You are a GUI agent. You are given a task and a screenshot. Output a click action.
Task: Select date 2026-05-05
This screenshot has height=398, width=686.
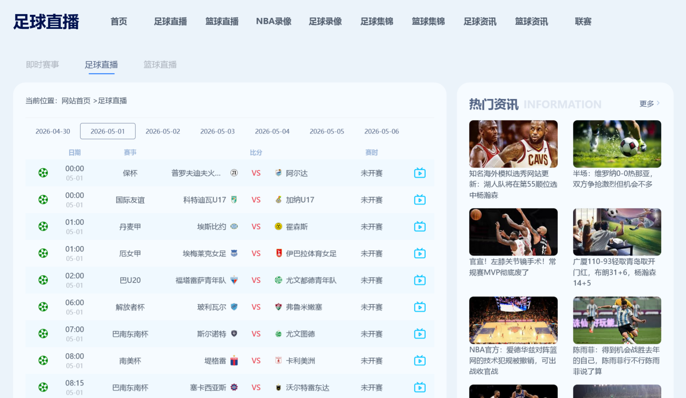327,131
